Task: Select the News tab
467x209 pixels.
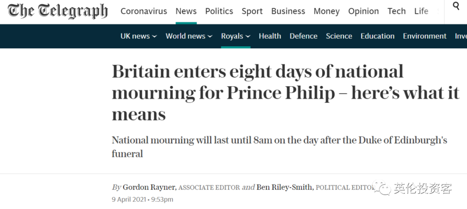Action: (186, 11)
